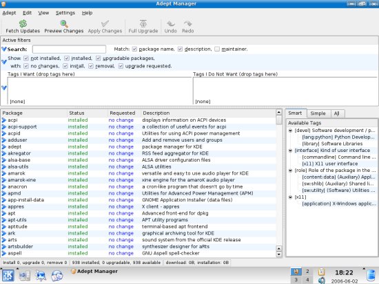Click in the Search text field

(x=69, y=50)
